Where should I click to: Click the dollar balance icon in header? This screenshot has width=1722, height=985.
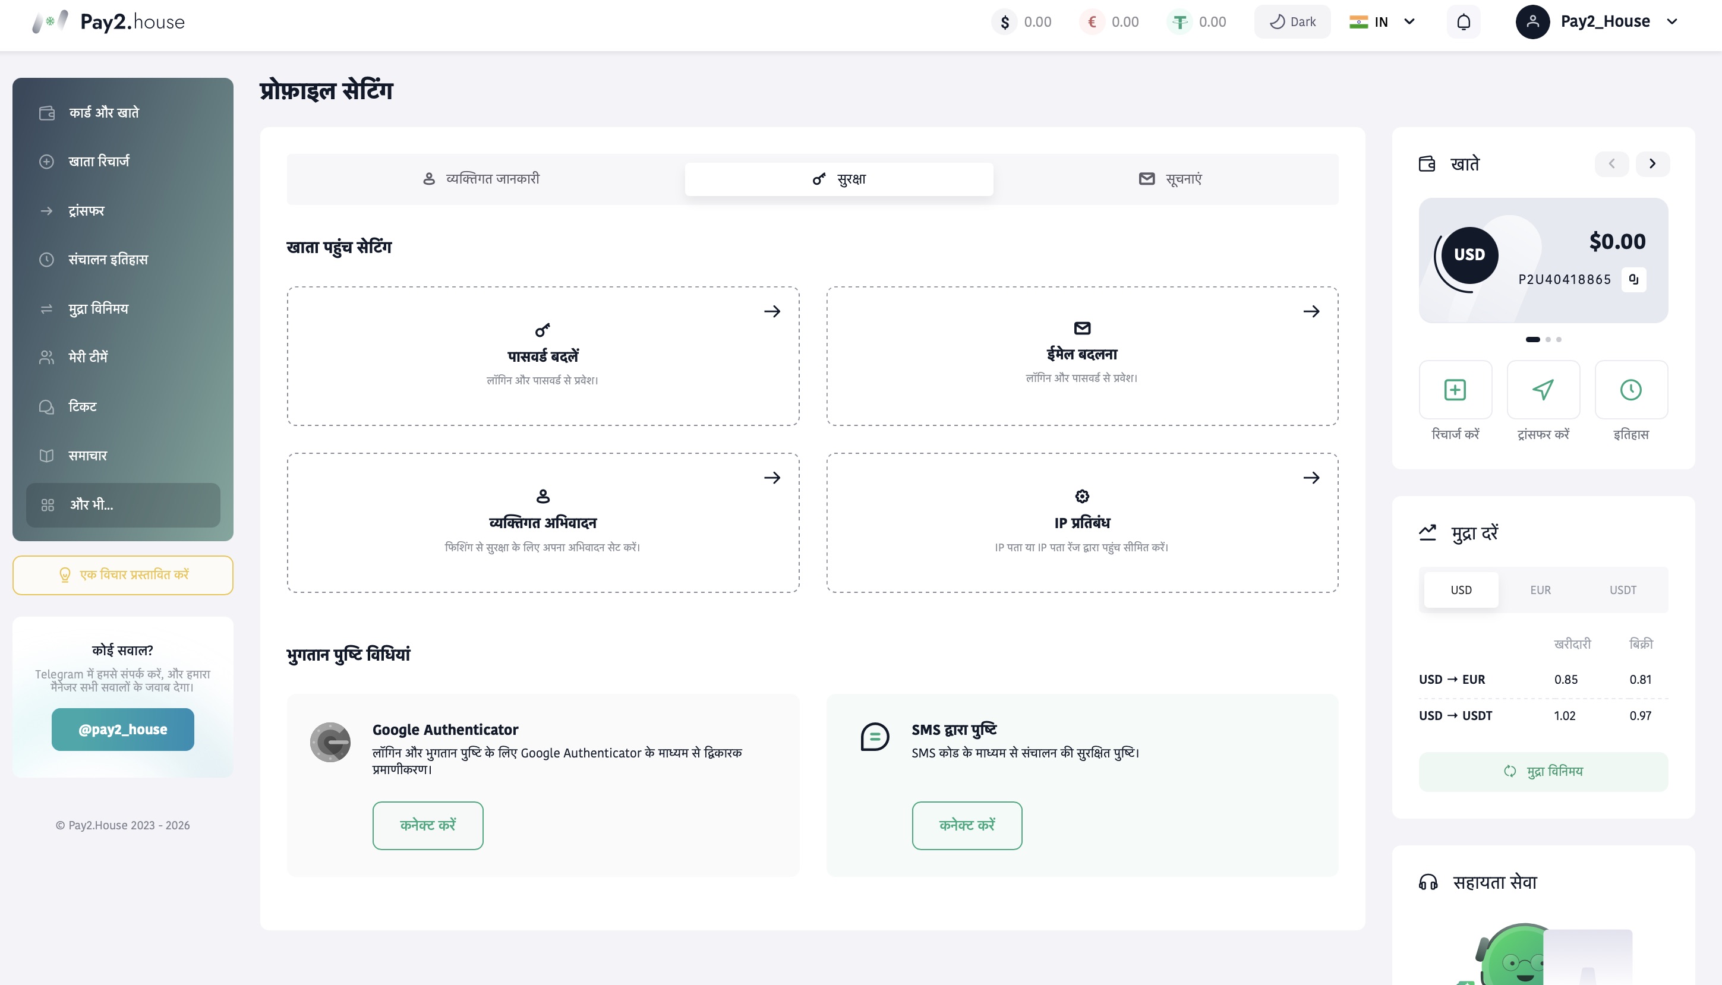tap(1005, 21)
